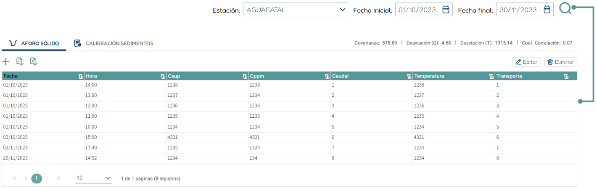Click page 1 in the paginator
This screenshot has width=597, height=188.
point(37,178)
